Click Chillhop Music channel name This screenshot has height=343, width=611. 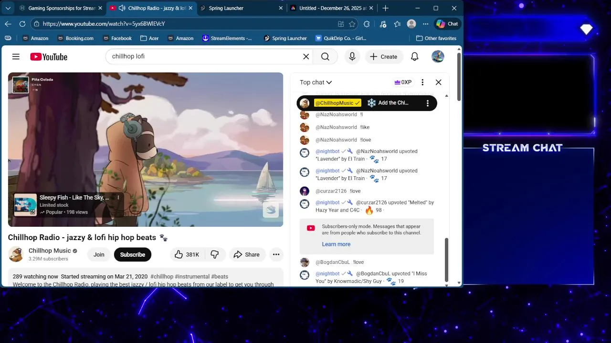[50, 251]
